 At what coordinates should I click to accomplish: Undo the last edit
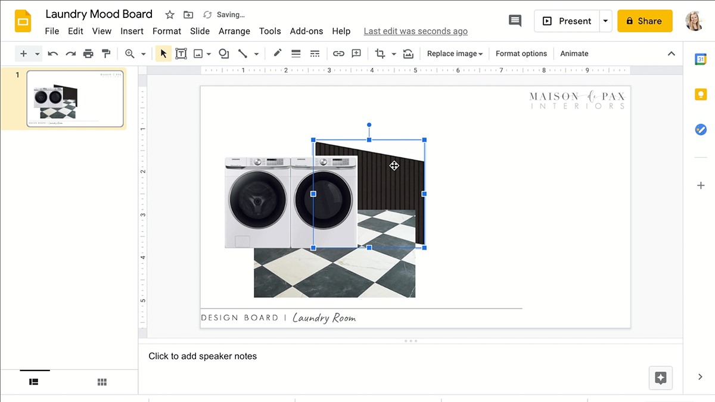[x=53, y=54]
